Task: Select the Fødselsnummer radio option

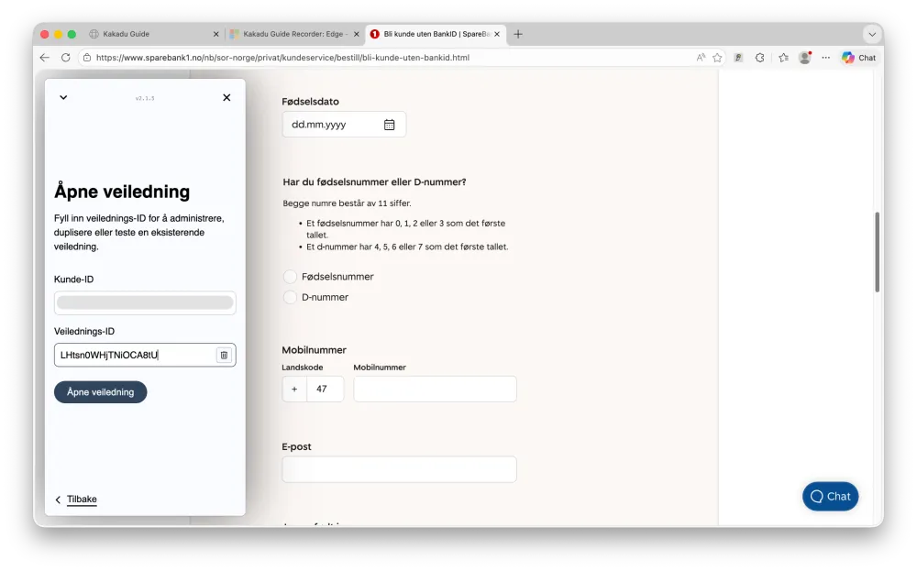Action: click(x=291, y=276)
